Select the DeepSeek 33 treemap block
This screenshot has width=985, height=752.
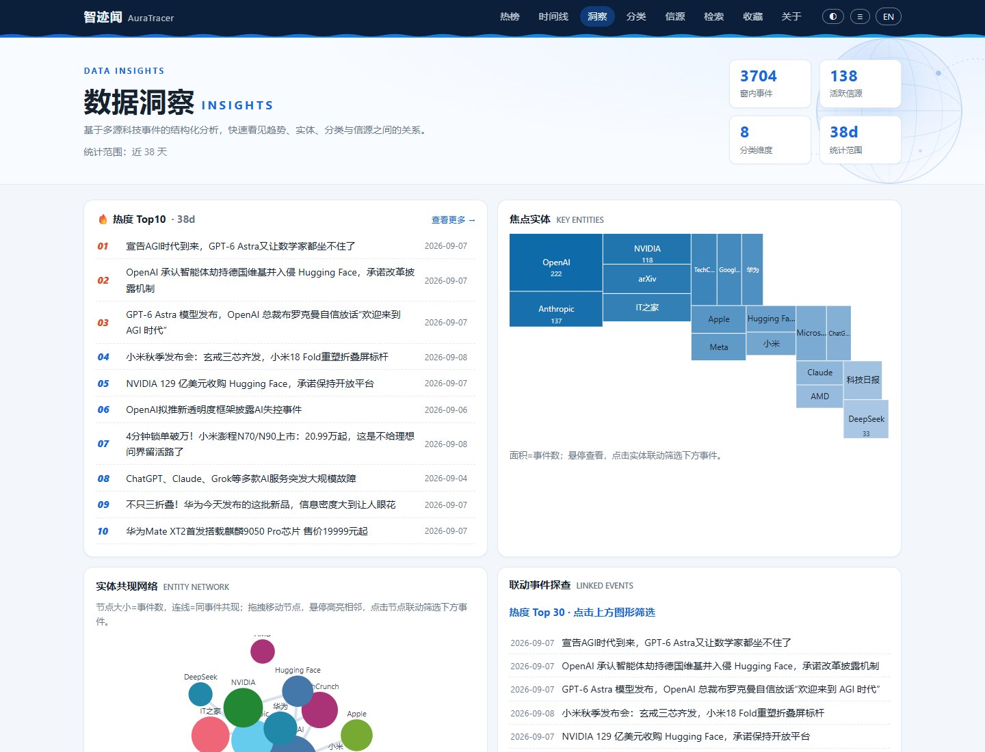(866, 419)
